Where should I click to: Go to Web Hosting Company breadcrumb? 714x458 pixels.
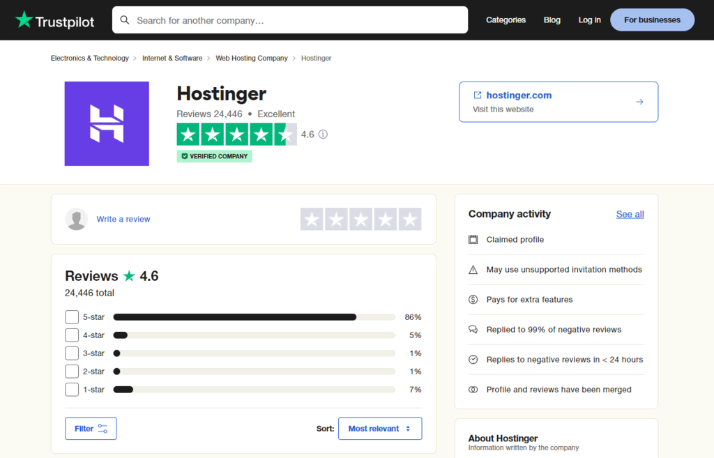[252, 59]
